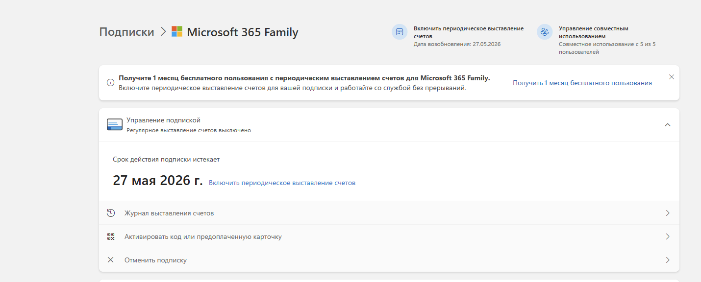701x282 pixels.
Task: Collapse the Управление подпиской section
Action: pyautogui.click(x=667, y=125)
